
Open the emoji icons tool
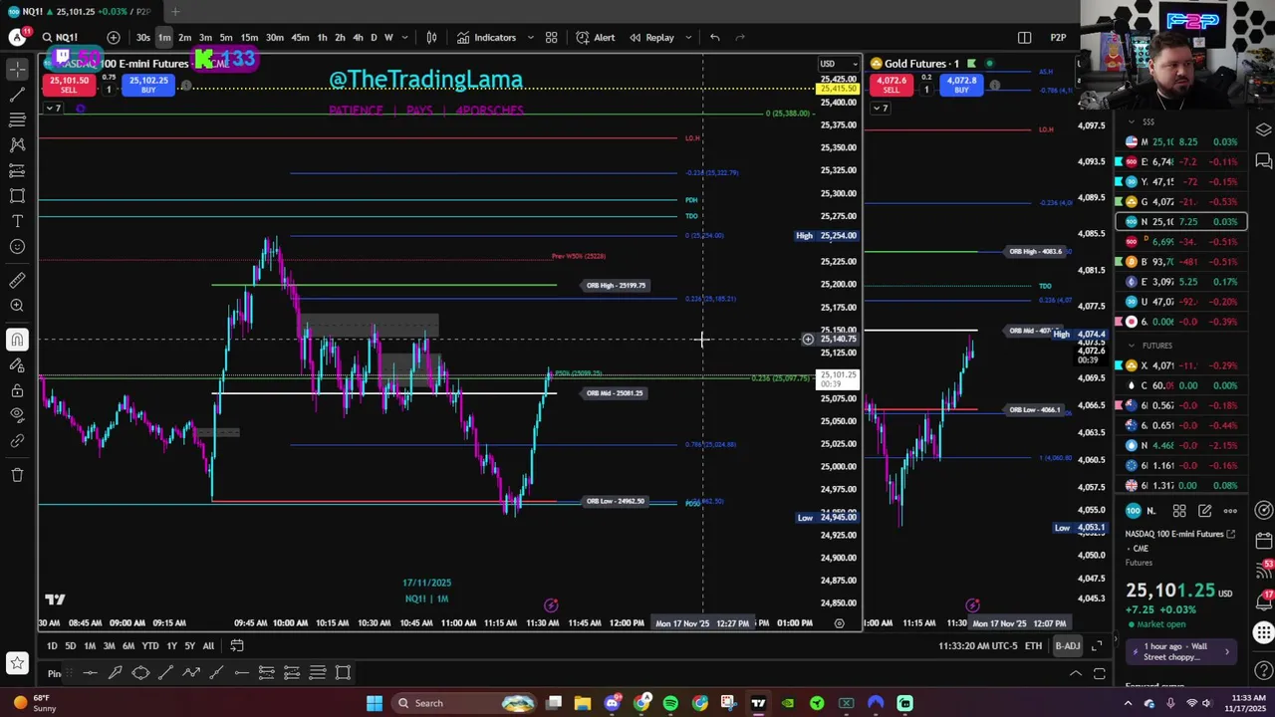[17, 247]
